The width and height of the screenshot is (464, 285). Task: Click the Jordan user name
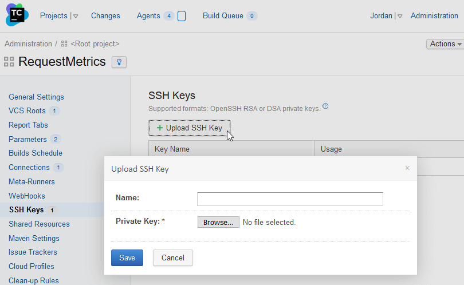click(381, 15)
